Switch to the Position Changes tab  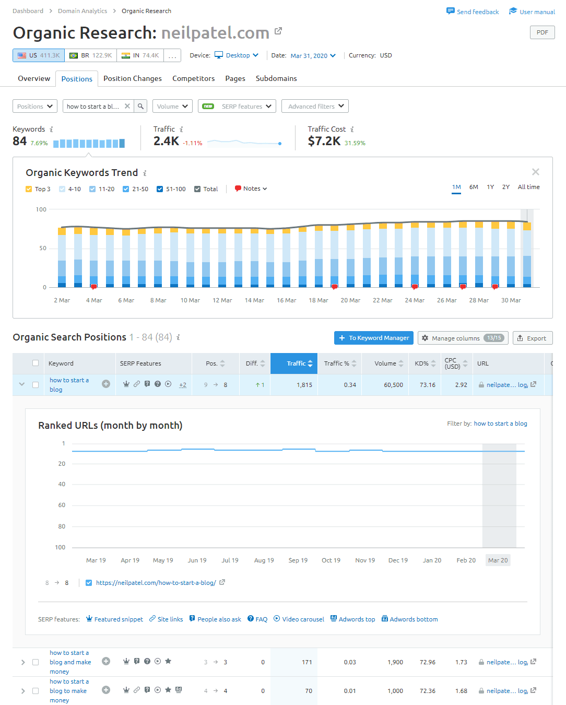[x=133, y=78]
